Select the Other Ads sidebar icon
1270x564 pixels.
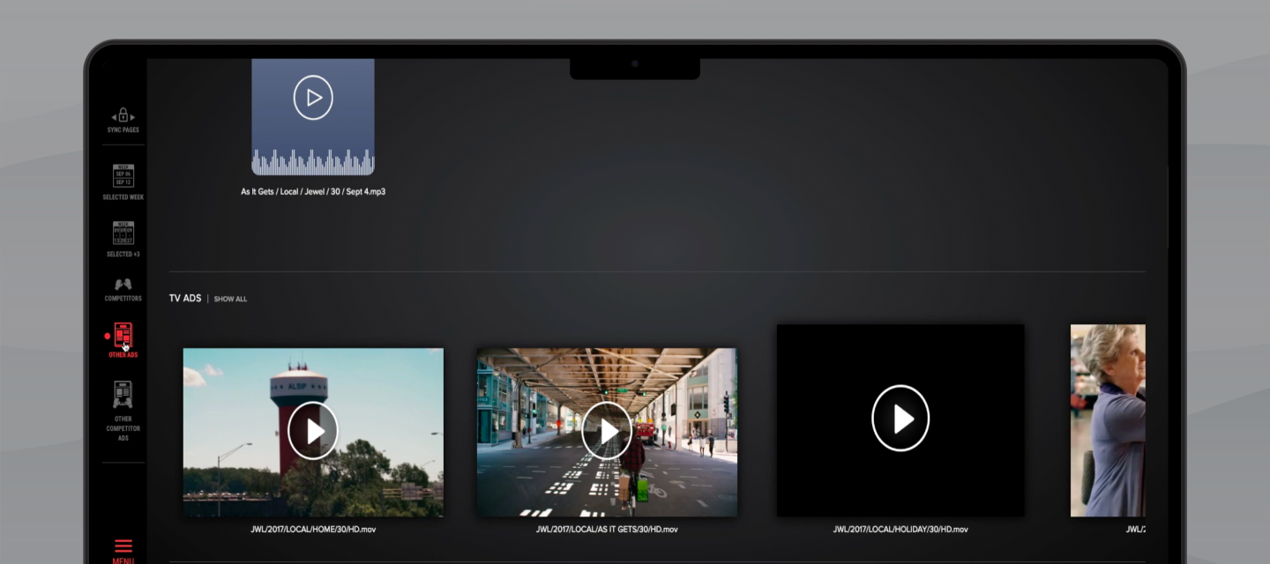(x=123, y=336)
